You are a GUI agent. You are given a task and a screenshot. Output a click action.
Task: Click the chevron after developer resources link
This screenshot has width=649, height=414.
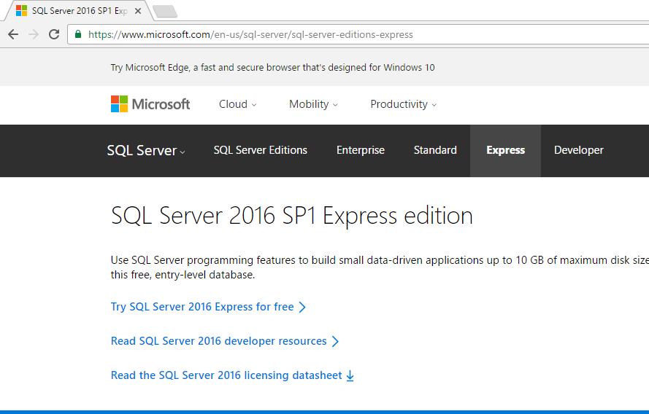(x=335, y=341)
